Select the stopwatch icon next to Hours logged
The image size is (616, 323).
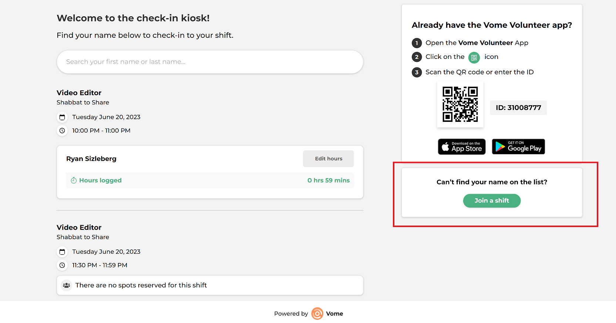(x=73, y=180)
